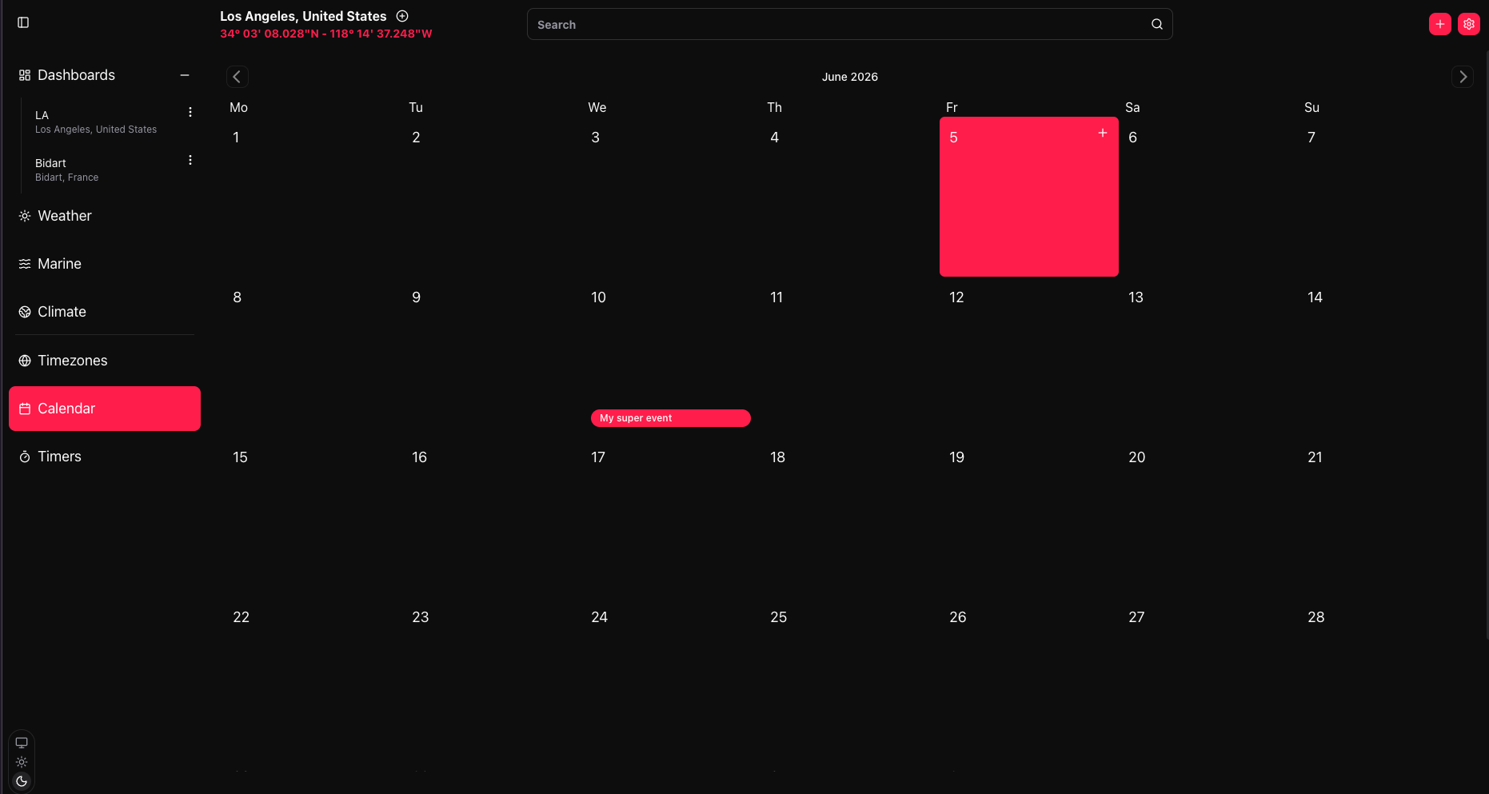Click the June 2026 month label
The image size is (1489, 794).
[849, 77]
